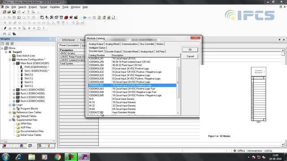Validate the target with the checkmark icon
The height and width of the screenshot is (161, 287).
point(24,12)
